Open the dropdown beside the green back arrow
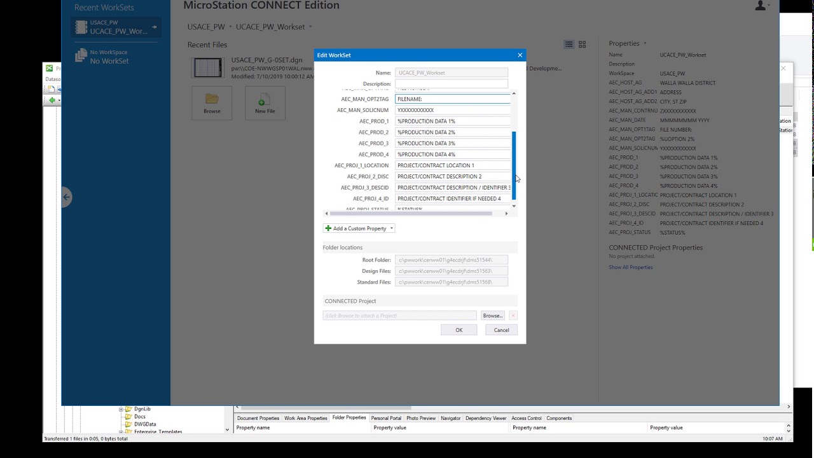This screenshot has height=458, width=814. tap(59, 101)
